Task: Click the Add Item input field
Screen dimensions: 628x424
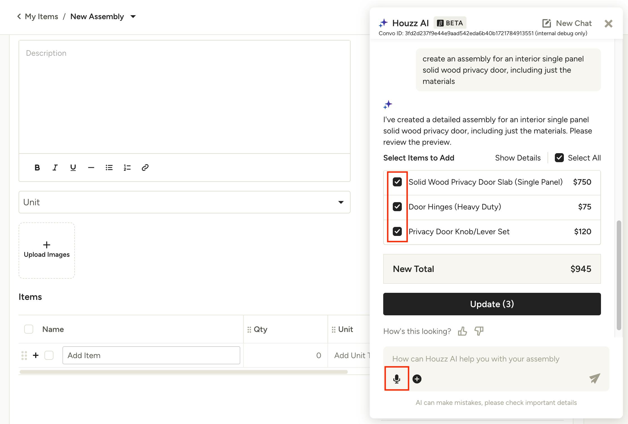Action: (x=151, y=355)
